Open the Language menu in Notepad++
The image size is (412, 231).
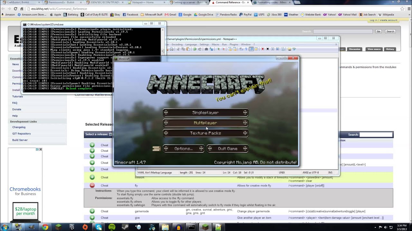pos(191,45)
